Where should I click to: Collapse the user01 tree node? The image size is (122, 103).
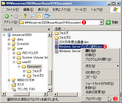point(14,62)
